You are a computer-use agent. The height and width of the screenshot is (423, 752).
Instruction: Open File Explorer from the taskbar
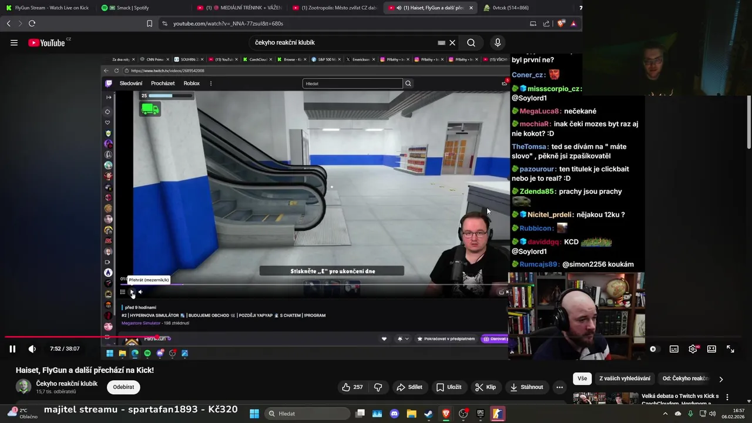411,414
